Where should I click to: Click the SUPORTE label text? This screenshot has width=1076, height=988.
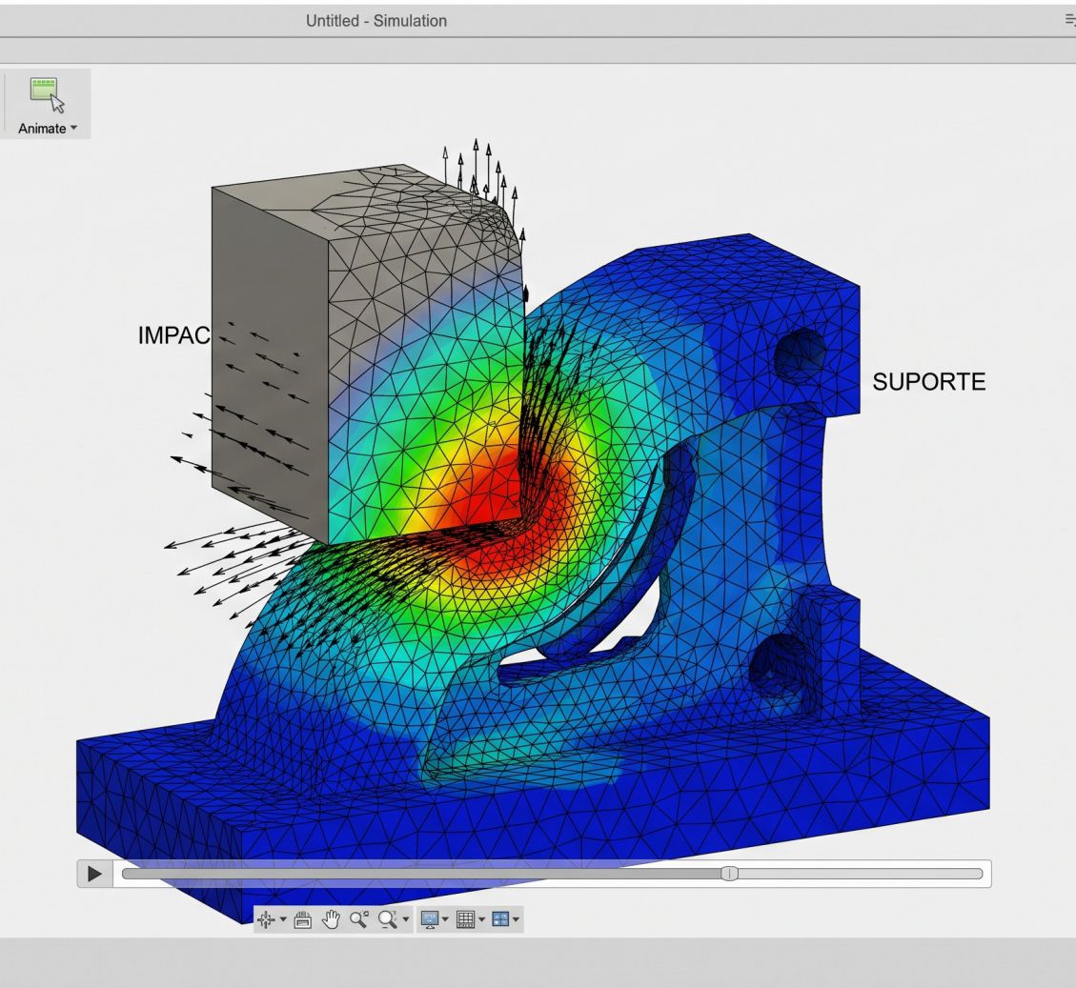(928, 381)
